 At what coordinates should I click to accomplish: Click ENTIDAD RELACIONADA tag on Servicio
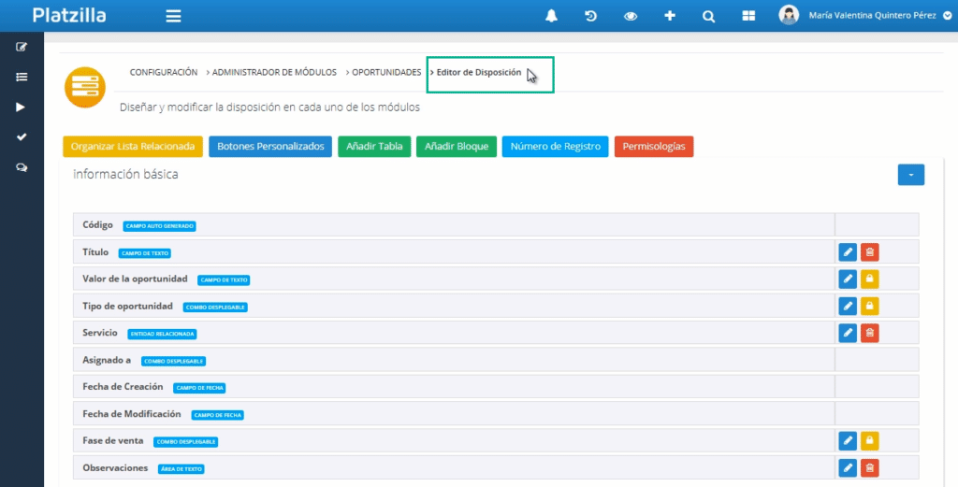(x=162, y=334)
